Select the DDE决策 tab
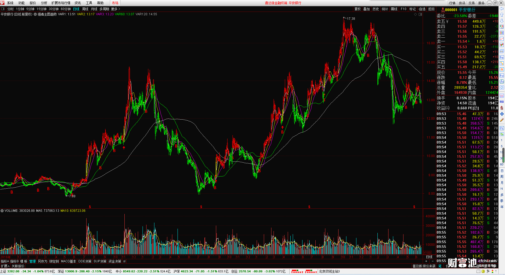Image resolution: width=505 pixels, height=275 pixels. tap(85, 261)
